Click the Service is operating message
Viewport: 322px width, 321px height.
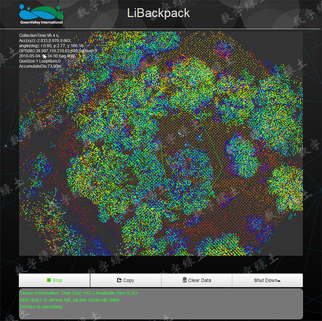tap(41, 307)
